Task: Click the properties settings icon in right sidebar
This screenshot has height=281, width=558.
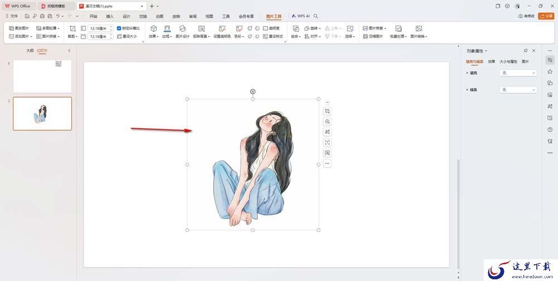Action: [550, 60]
